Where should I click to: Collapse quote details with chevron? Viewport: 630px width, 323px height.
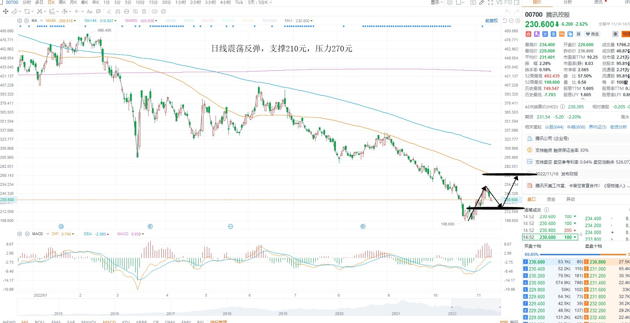[583, 99]
